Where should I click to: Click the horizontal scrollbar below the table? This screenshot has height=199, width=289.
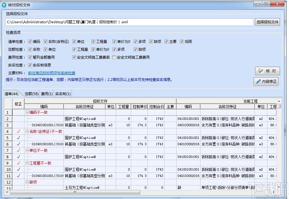click(x=74, y=192)
